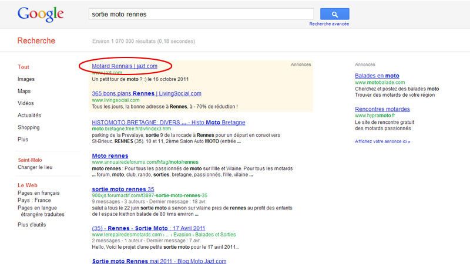Click Affichez votre annonce ici link

click(x=382, y=141)
